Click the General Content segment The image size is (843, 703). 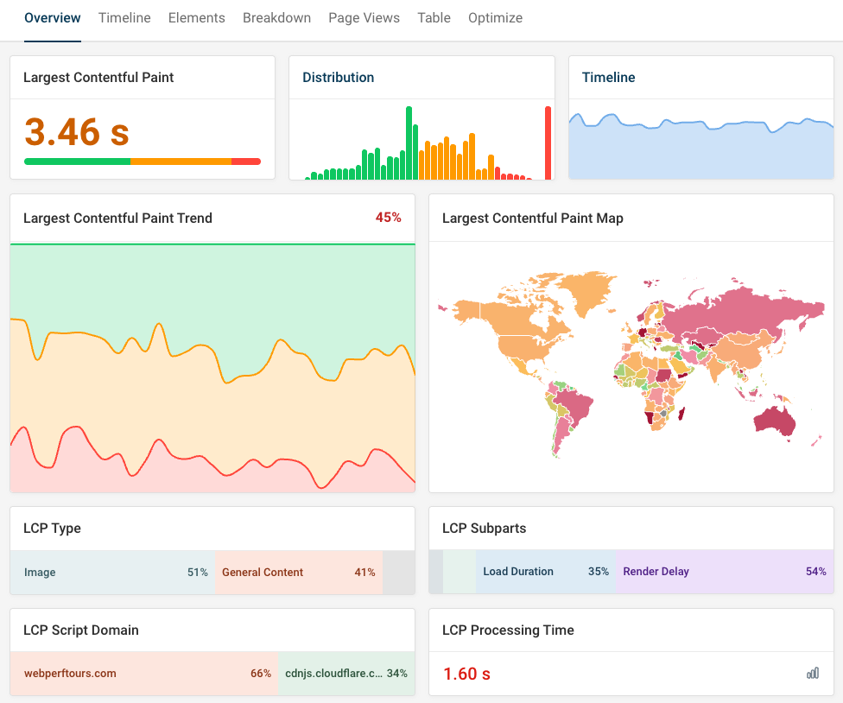[298, 572]
